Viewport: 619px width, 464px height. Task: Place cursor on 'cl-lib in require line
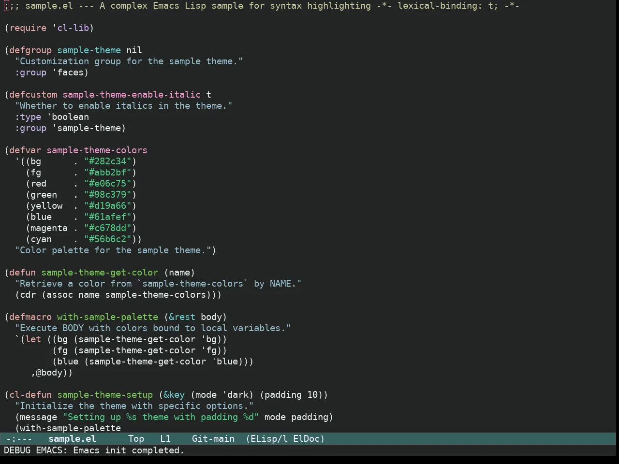[71, 28]
